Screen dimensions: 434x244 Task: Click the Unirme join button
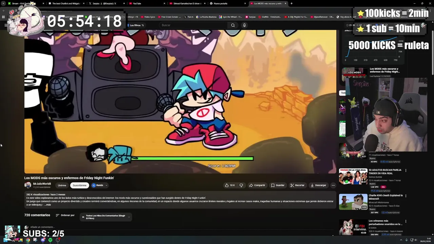62,185
